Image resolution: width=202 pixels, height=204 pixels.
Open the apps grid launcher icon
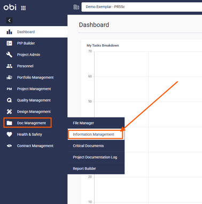pos(24,8)
